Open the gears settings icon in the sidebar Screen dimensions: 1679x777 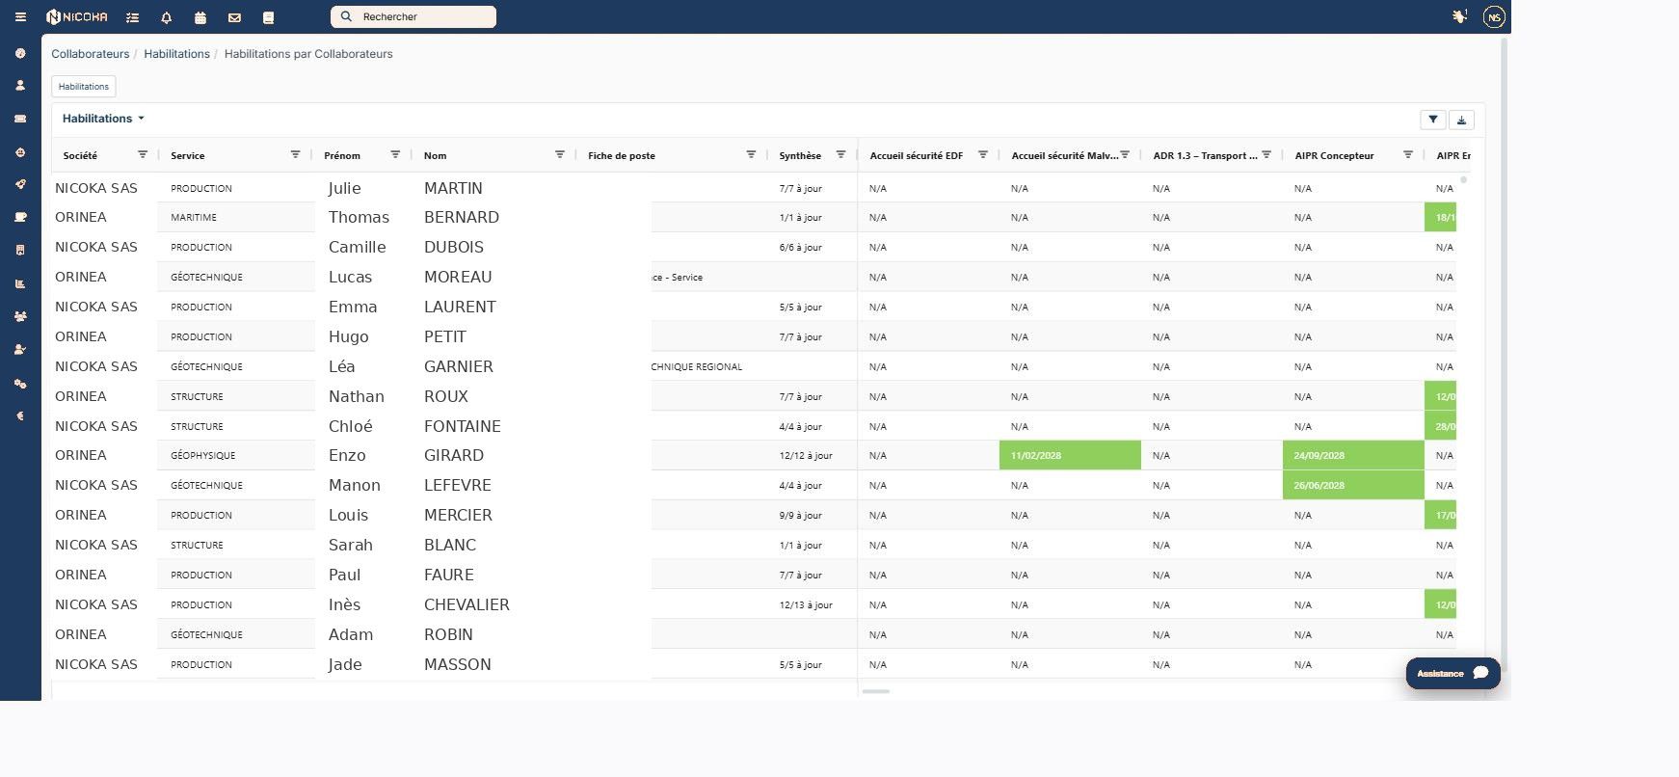(x=20, y=384)
